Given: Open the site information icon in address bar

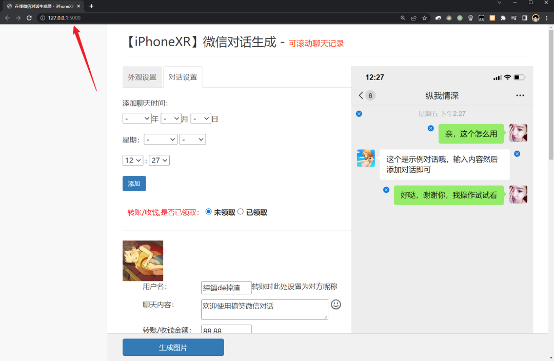Looking at the screenshot, I should [x=43, y=17].
